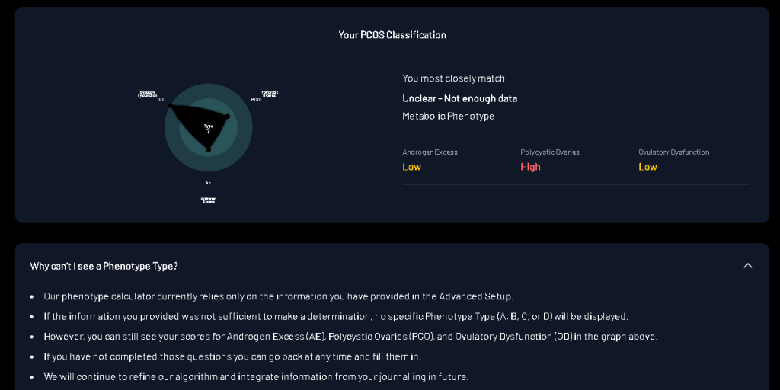Click the Polycystic Ovaries column label

click(549, 152)
